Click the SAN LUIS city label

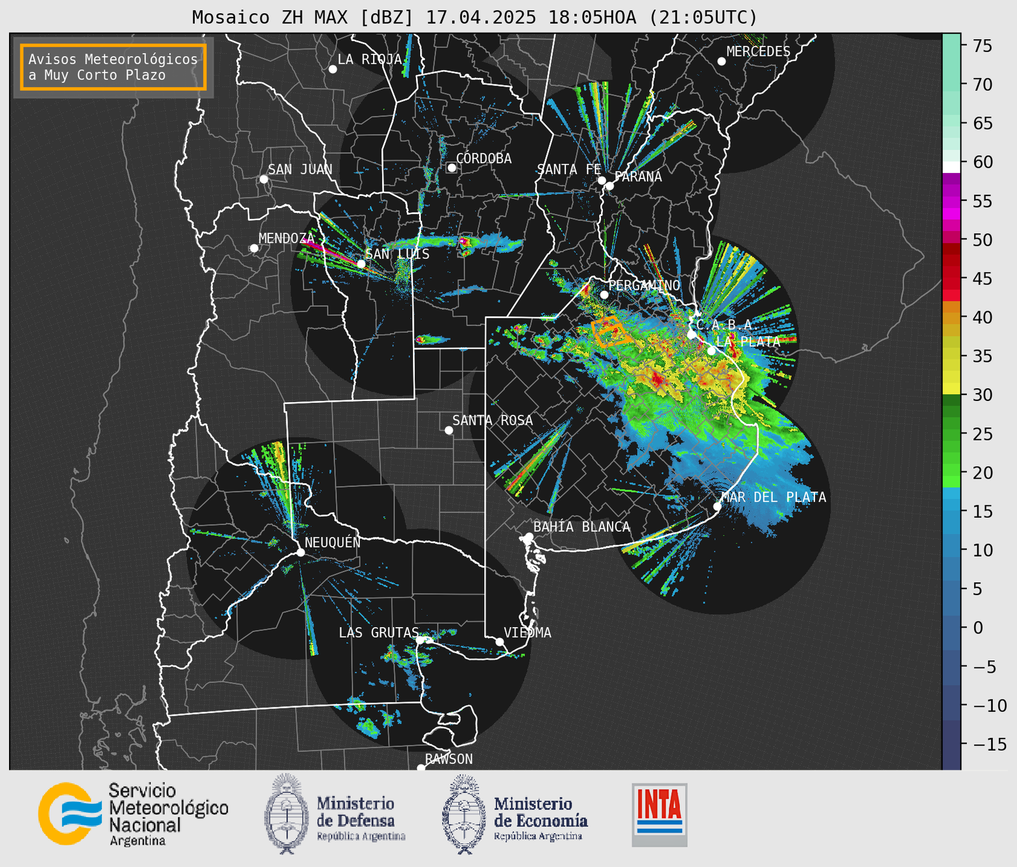pyautogui.click(x=397, y=254)
